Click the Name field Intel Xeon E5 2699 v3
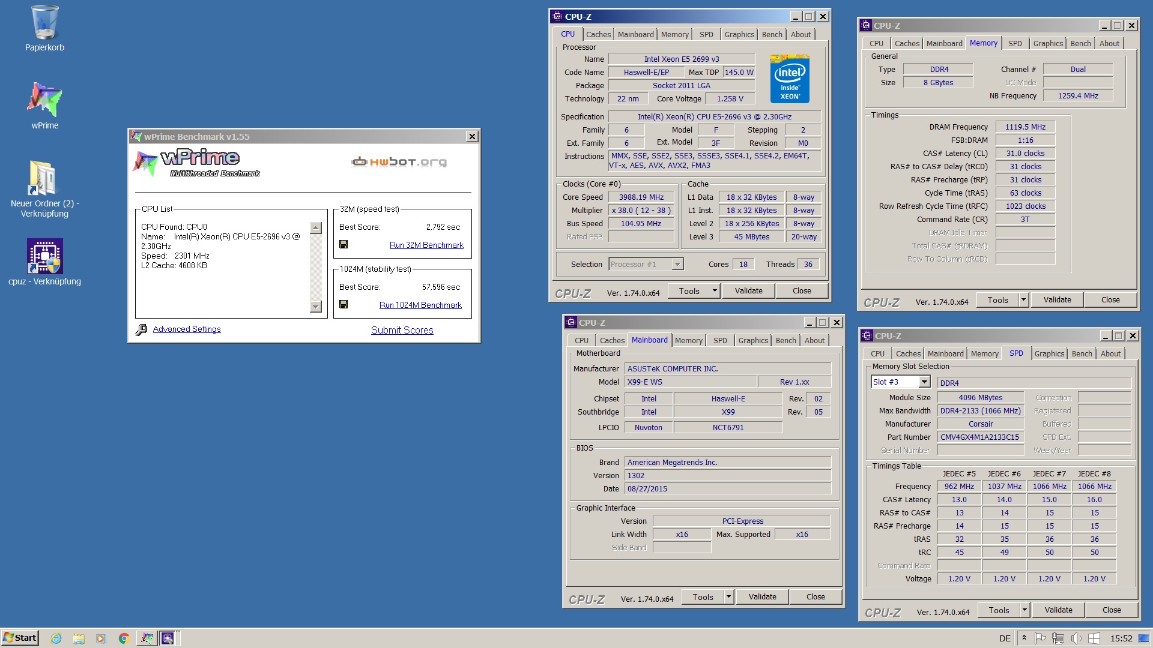Image resolution: width=1153 pixels, height=648 pixels. tap(682, 59)
